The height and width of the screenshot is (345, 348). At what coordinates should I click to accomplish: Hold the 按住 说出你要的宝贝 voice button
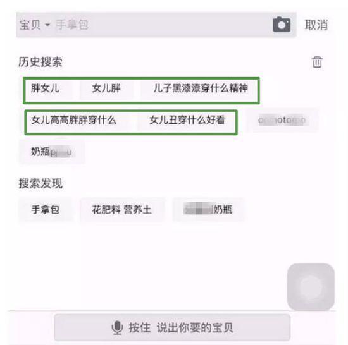(x=172, y=327)
